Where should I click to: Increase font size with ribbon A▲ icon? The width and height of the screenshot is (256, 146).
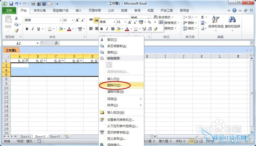[77, 20]
